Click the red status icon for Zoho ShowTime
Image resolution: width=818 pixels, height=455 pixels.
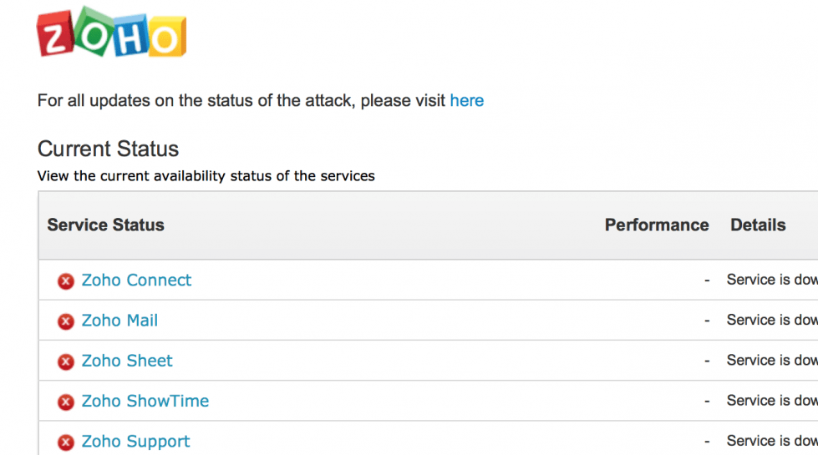click(x=66, y=402)
